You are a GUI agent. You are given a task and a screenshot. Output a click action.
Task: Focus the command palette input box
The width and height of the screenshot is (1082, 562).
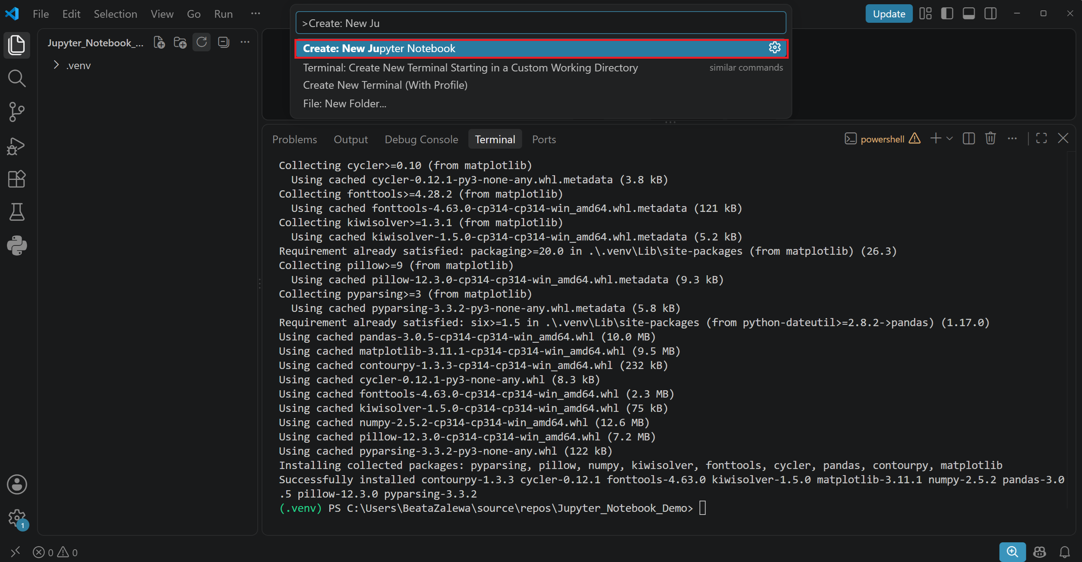pyautogui.click(x=541, y=23)
